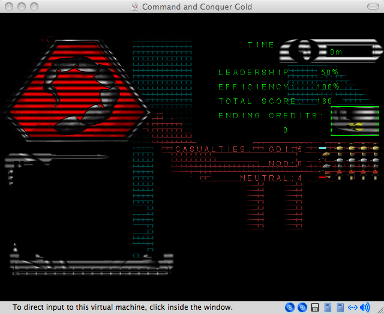Viewport: 384px width, 314px height.
Task: Click the ENDING CREDITS label
Action: (x=271, y=116)
